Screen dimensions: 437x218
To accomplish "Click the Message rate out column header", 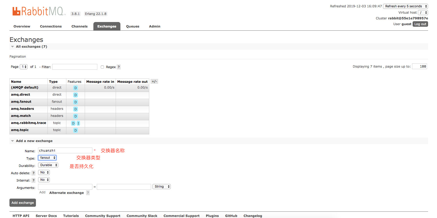I will point(132,81).
